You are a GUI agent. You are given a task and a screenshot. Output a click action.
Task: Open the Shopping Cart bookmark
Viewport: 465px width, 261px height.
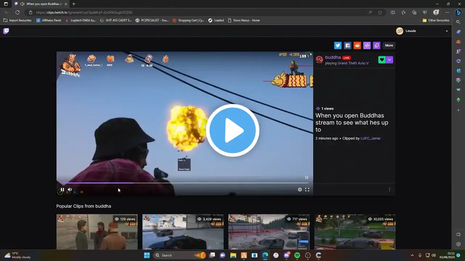tap(189, 20)
